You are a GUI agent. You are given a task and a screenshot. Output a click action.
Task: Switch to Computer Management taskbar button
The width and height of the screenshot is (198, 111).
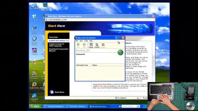54,106
